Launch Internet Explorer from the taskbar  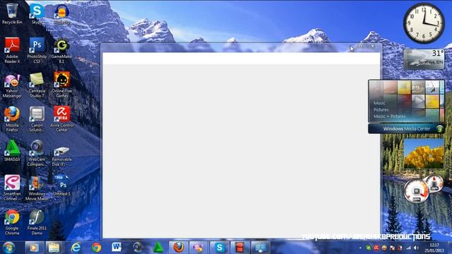76,248
